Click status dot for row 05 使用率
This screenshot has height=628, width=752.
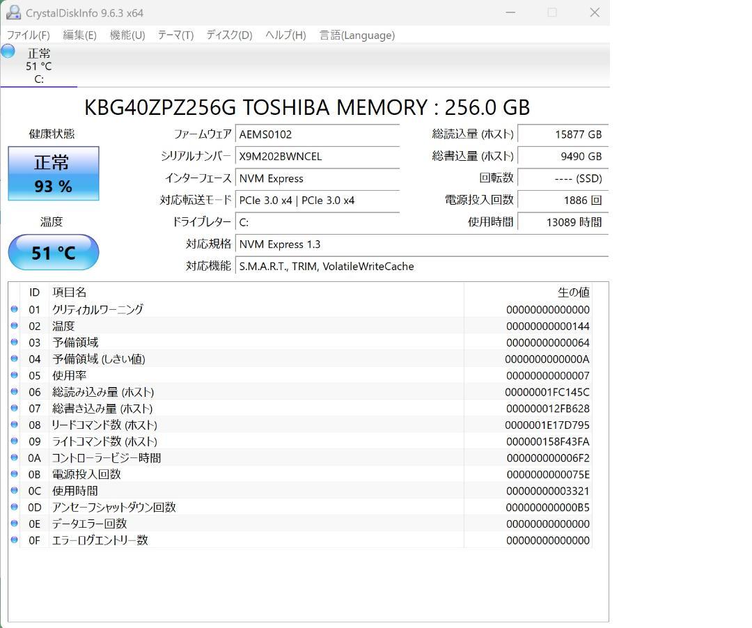(x=15, y=375)
